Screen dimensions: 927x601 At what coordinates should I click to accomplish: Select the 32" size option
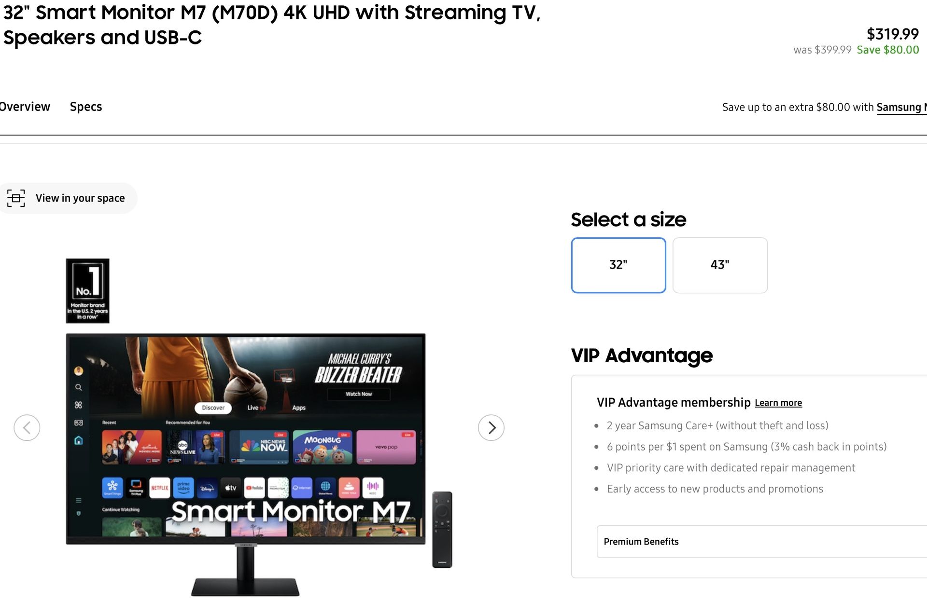coord(618,265)
